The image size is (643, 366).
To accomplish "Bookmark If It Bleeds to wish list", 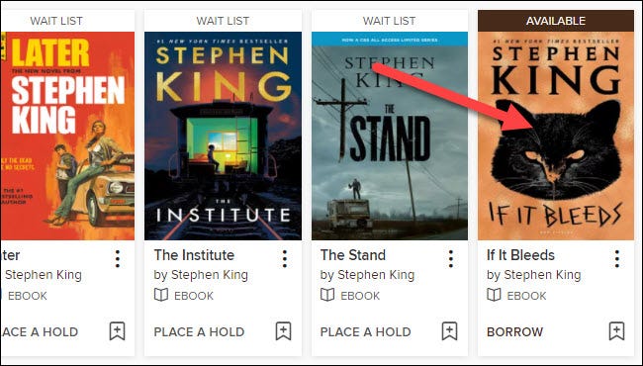I will [616, 331].
